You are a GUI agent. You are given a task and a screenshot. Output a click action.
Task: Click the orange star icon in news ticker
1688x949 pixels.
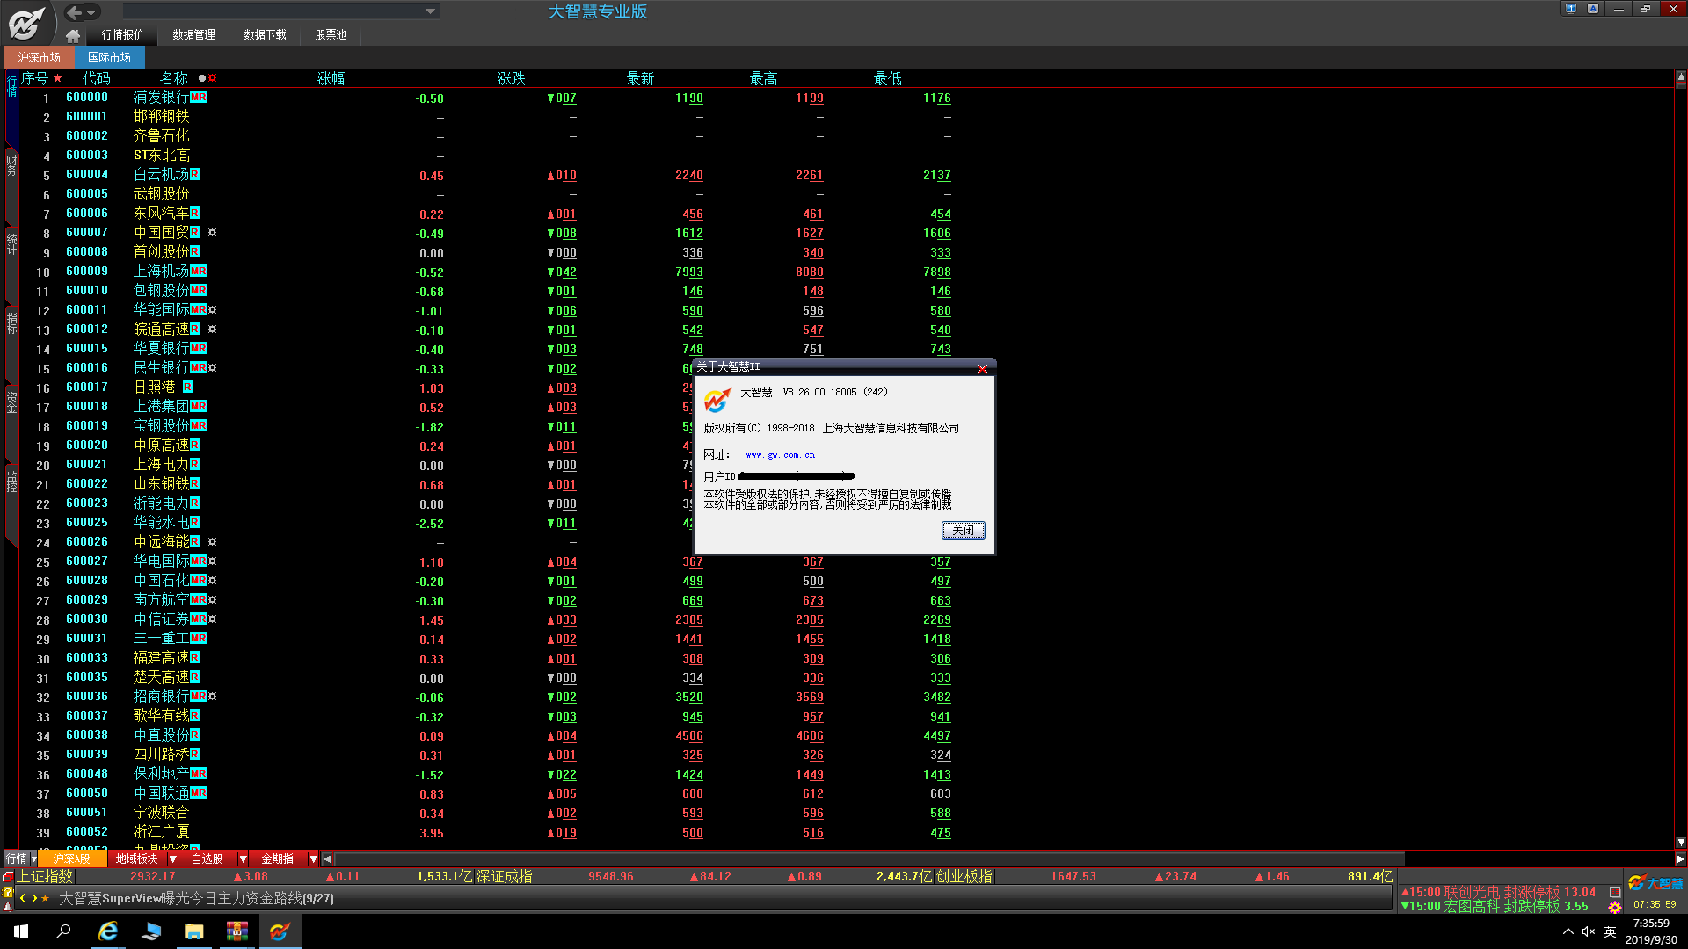tap(46, 898)
